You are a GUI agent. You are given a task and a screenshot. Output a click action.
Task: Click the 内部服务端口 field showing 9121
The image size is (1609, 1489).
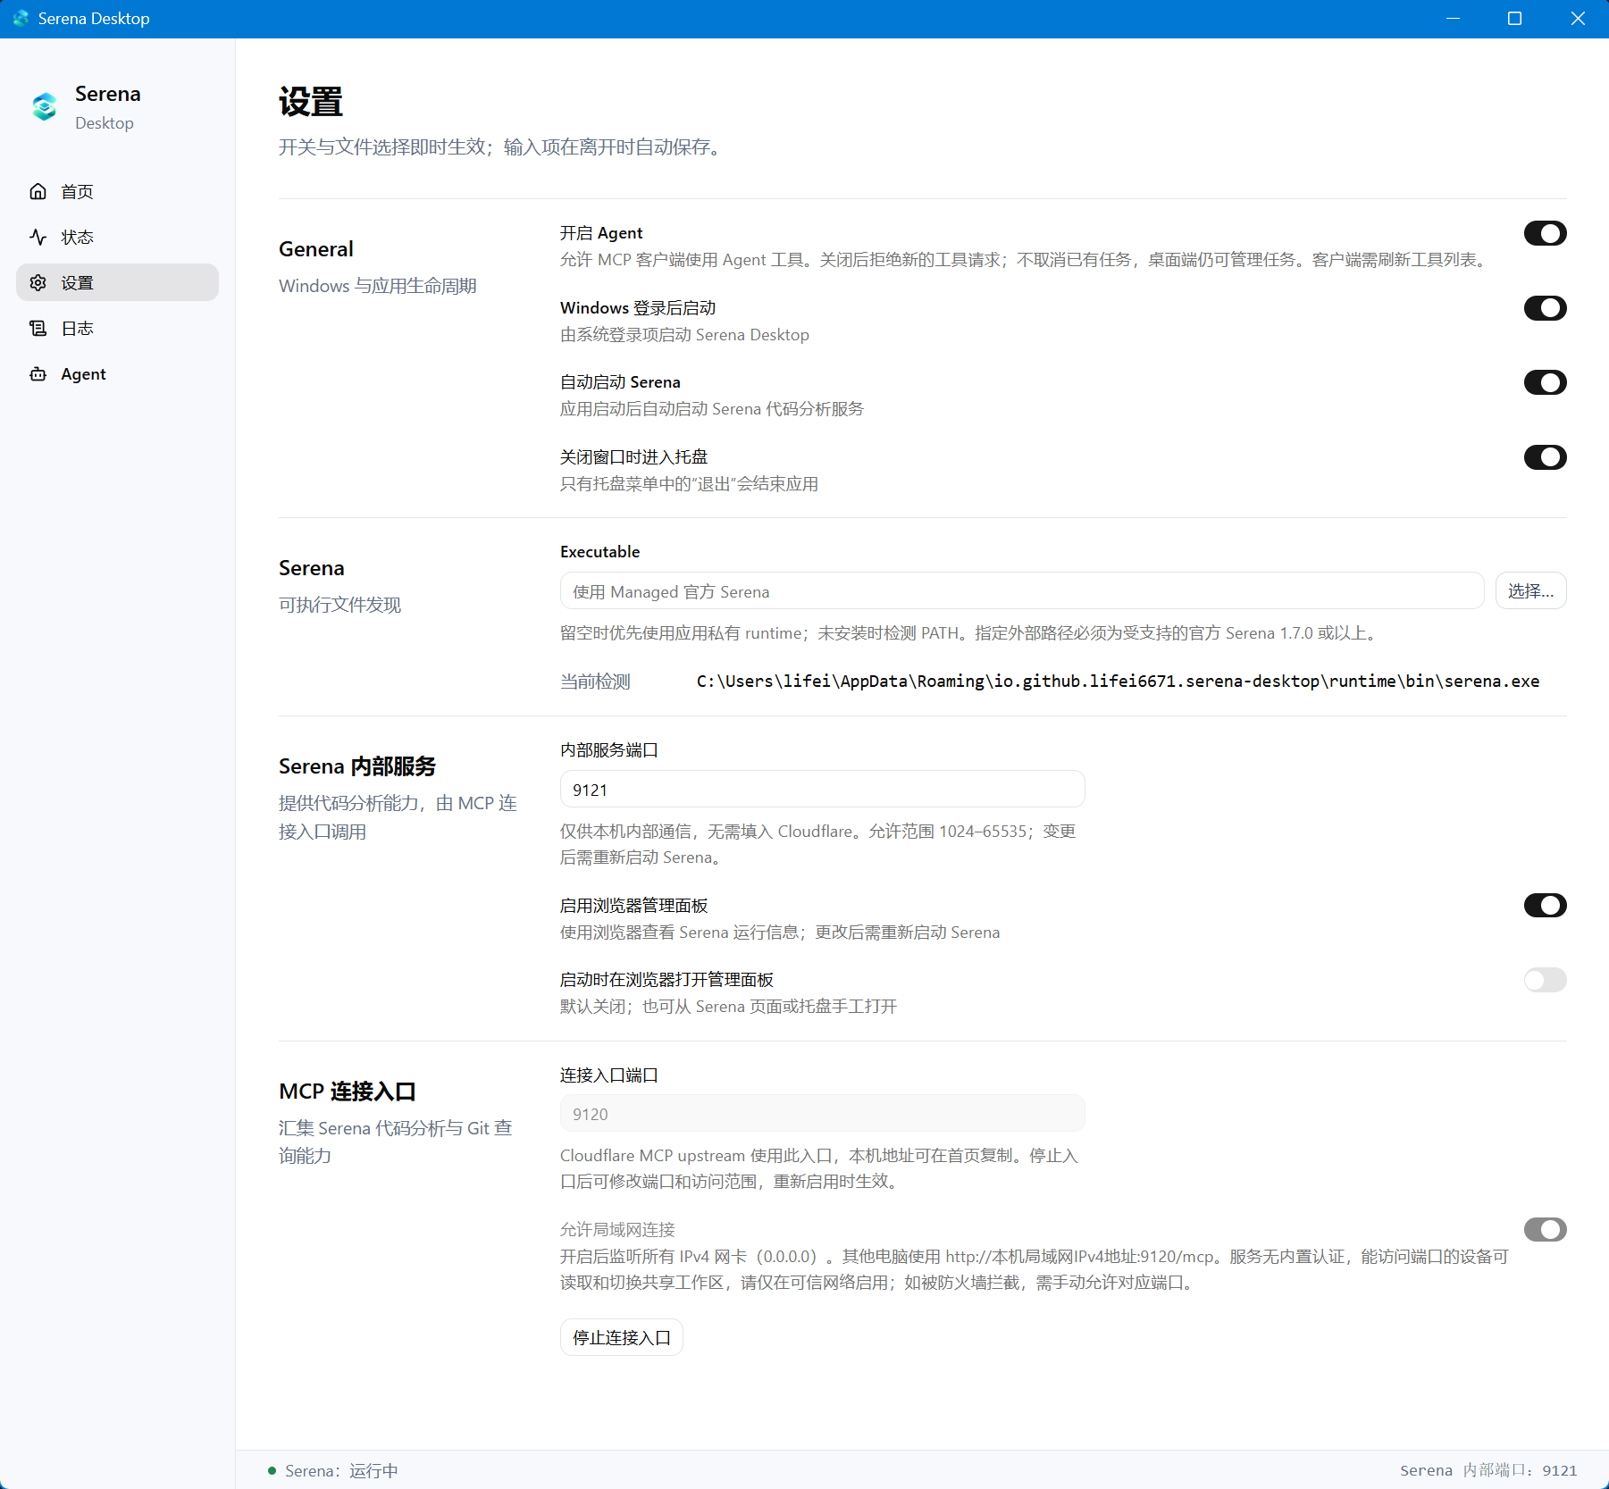click(x=822, y=789)
